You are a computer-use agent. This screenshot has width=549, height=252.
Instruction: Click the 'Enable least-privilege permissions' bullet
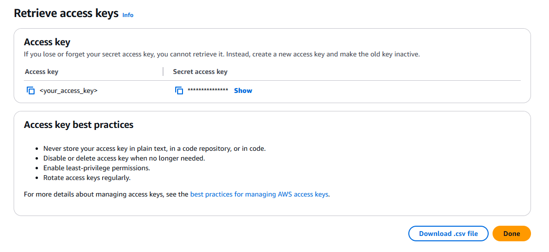pyautogui.click(x=97, y=168)
